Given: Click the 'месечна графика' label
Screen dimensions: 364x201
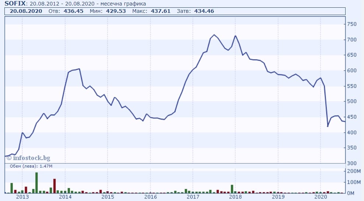Looking at the screenshot, I should [x=123, y=4].
